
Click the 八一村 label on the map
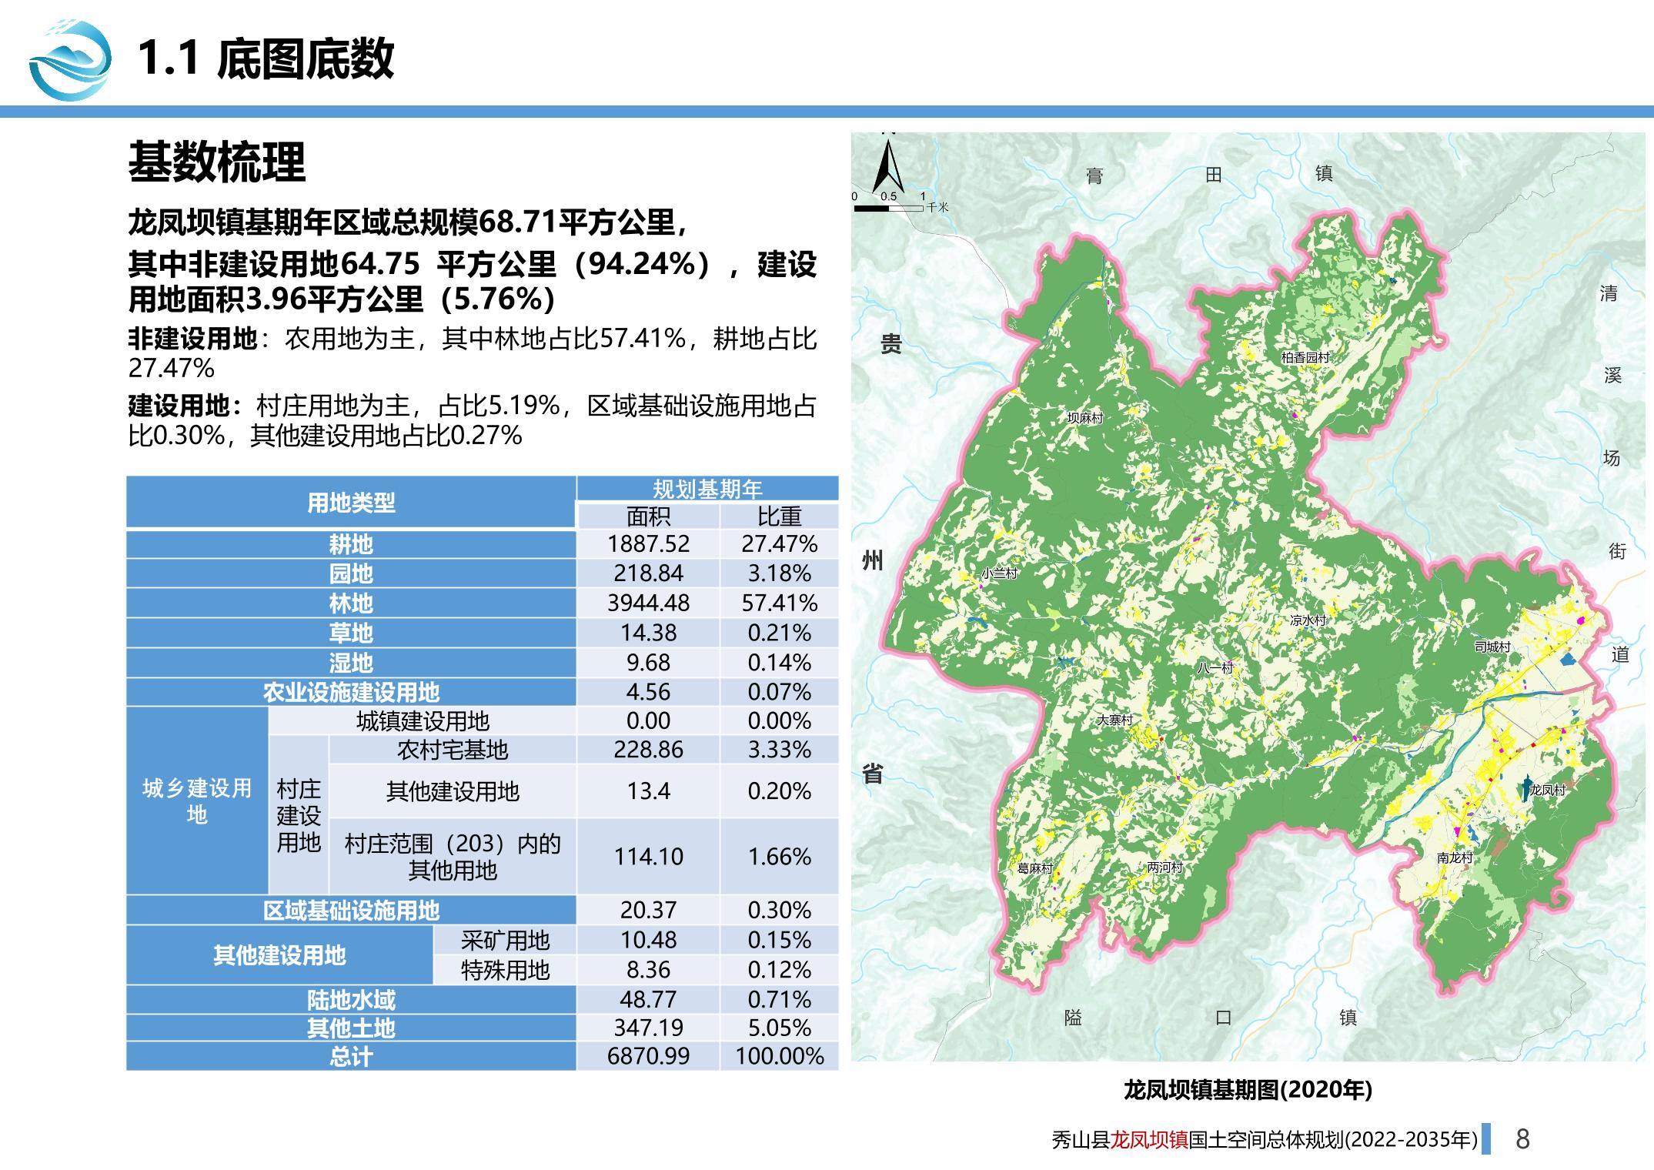(x=1215, y=668)
